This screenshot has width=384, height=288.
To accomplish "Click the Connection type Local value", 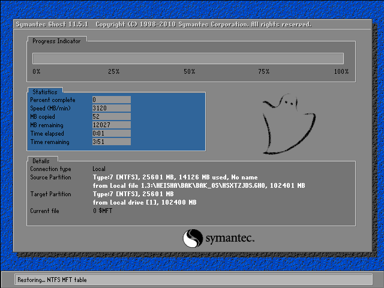I will pos(99,169).
